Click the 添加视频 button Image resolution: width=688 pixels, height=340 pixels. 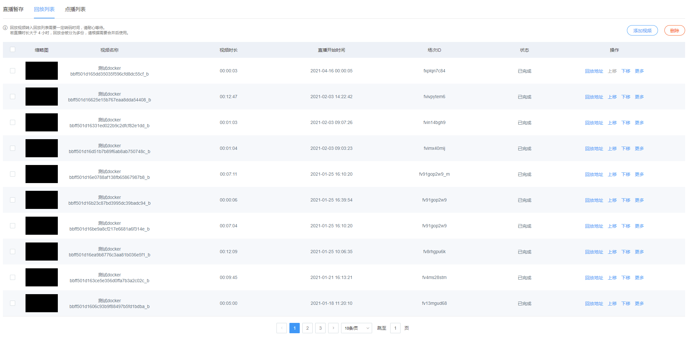(x=642, y=31)
